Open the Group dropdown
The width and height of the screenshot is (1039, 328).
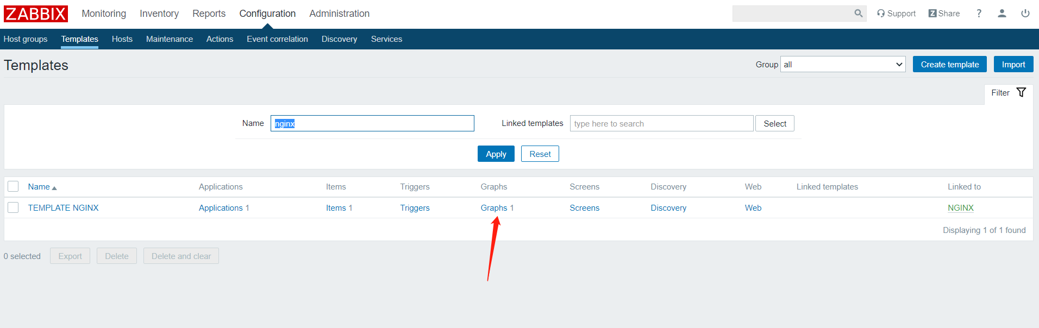click(843, 65)
